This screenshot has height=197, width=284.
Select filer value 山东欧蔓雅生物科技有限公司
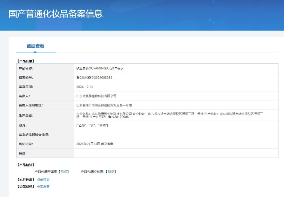tap(96, 96)
